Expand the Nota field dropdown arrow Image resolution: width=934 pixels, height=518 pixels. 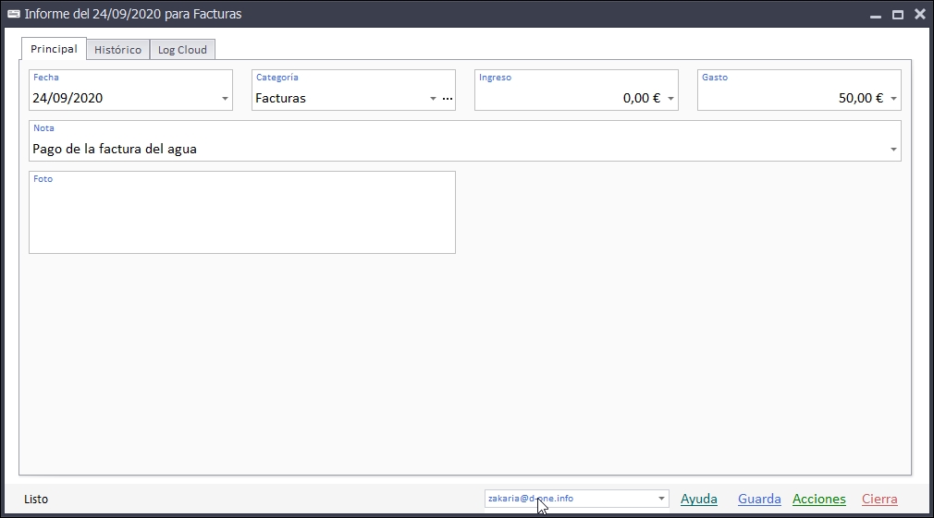[x=893, y=150]
